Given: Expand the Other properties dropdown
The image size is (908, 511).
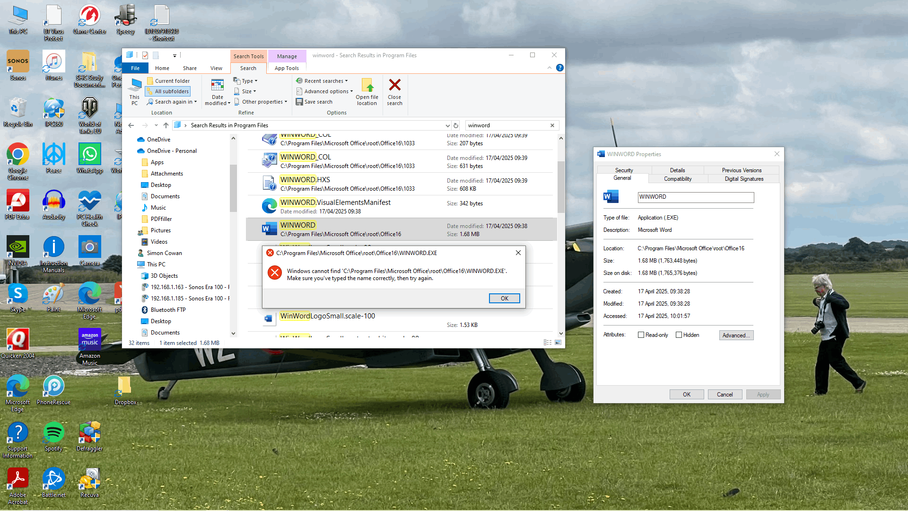Looking at the screenshot, I should (261, 101).
